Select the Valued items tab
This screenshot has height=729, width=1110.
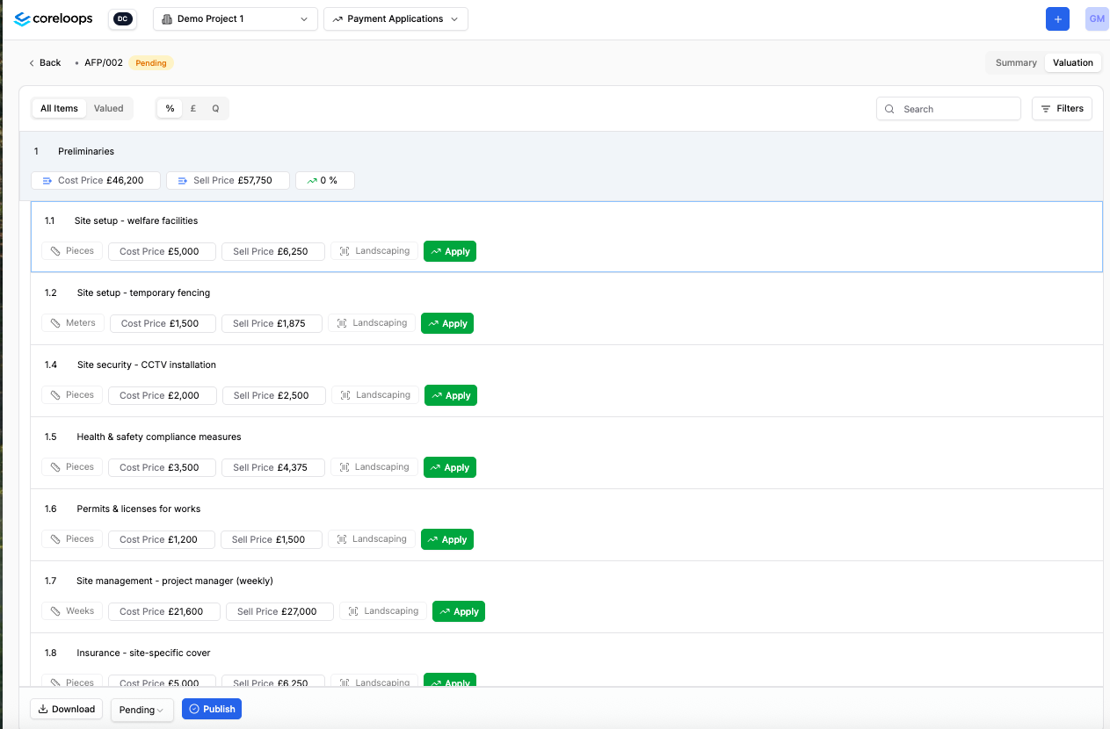pyautogui.click(x=109, y=109)
